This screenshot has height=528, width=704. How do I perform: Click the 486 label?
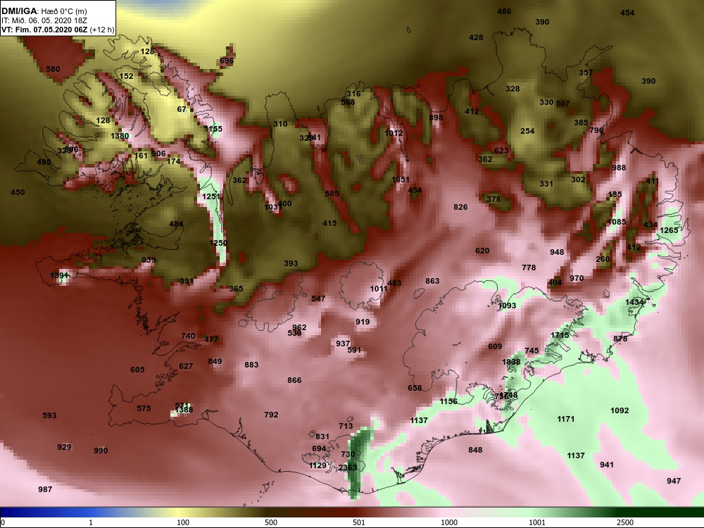[x=504, y=11]
